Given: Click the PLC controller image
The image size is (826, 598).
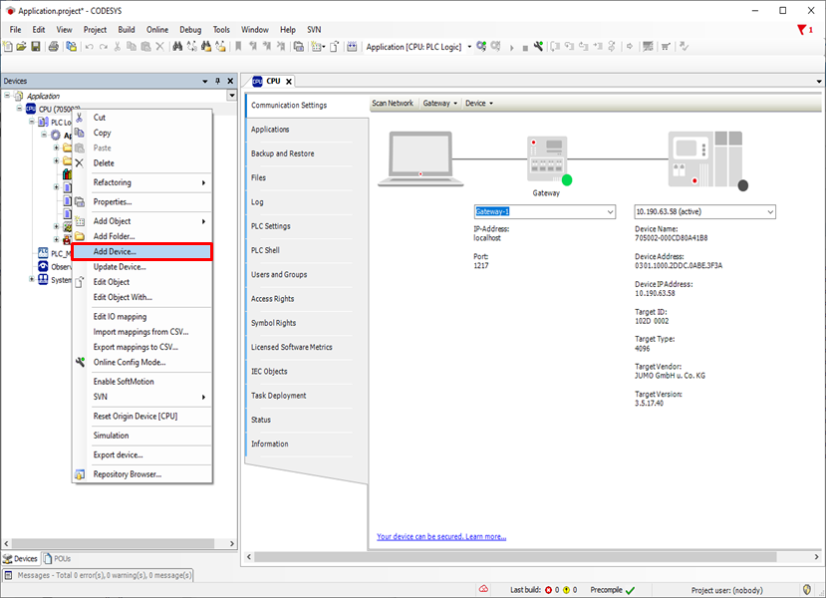Looking at the screenshot, I should [707, 160].
